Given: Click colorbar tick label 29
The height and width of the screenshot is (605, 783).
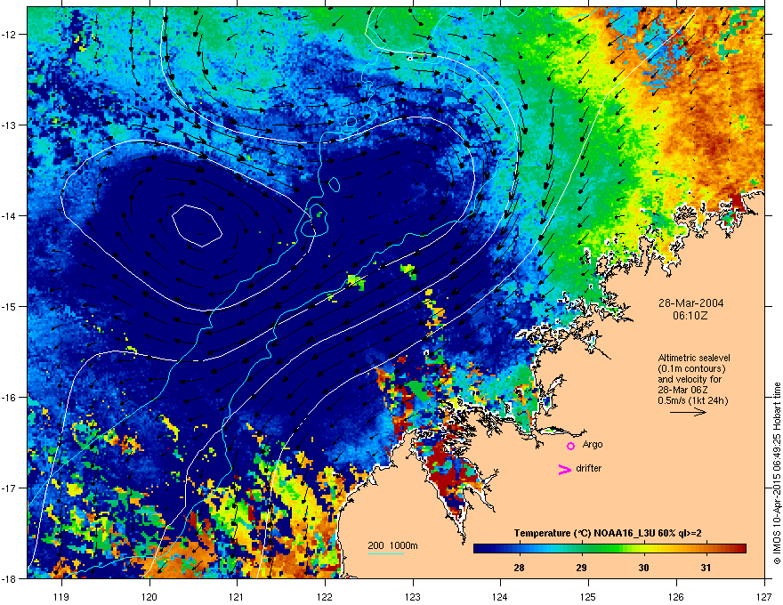Looking at the screenshot, I should coord(581,568).
